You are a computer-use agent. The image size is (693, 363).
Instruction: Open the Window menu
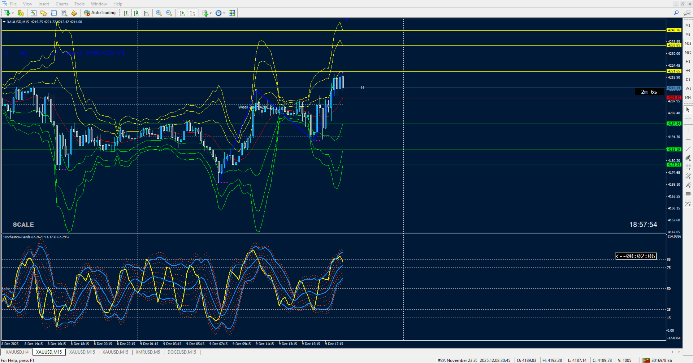click(x=99, y=4)
